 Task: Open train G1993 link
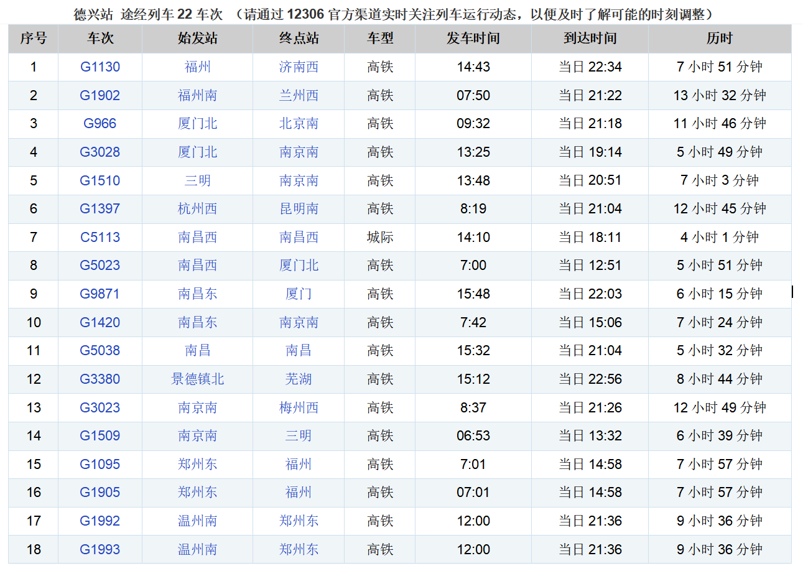[x=100, y=549]
